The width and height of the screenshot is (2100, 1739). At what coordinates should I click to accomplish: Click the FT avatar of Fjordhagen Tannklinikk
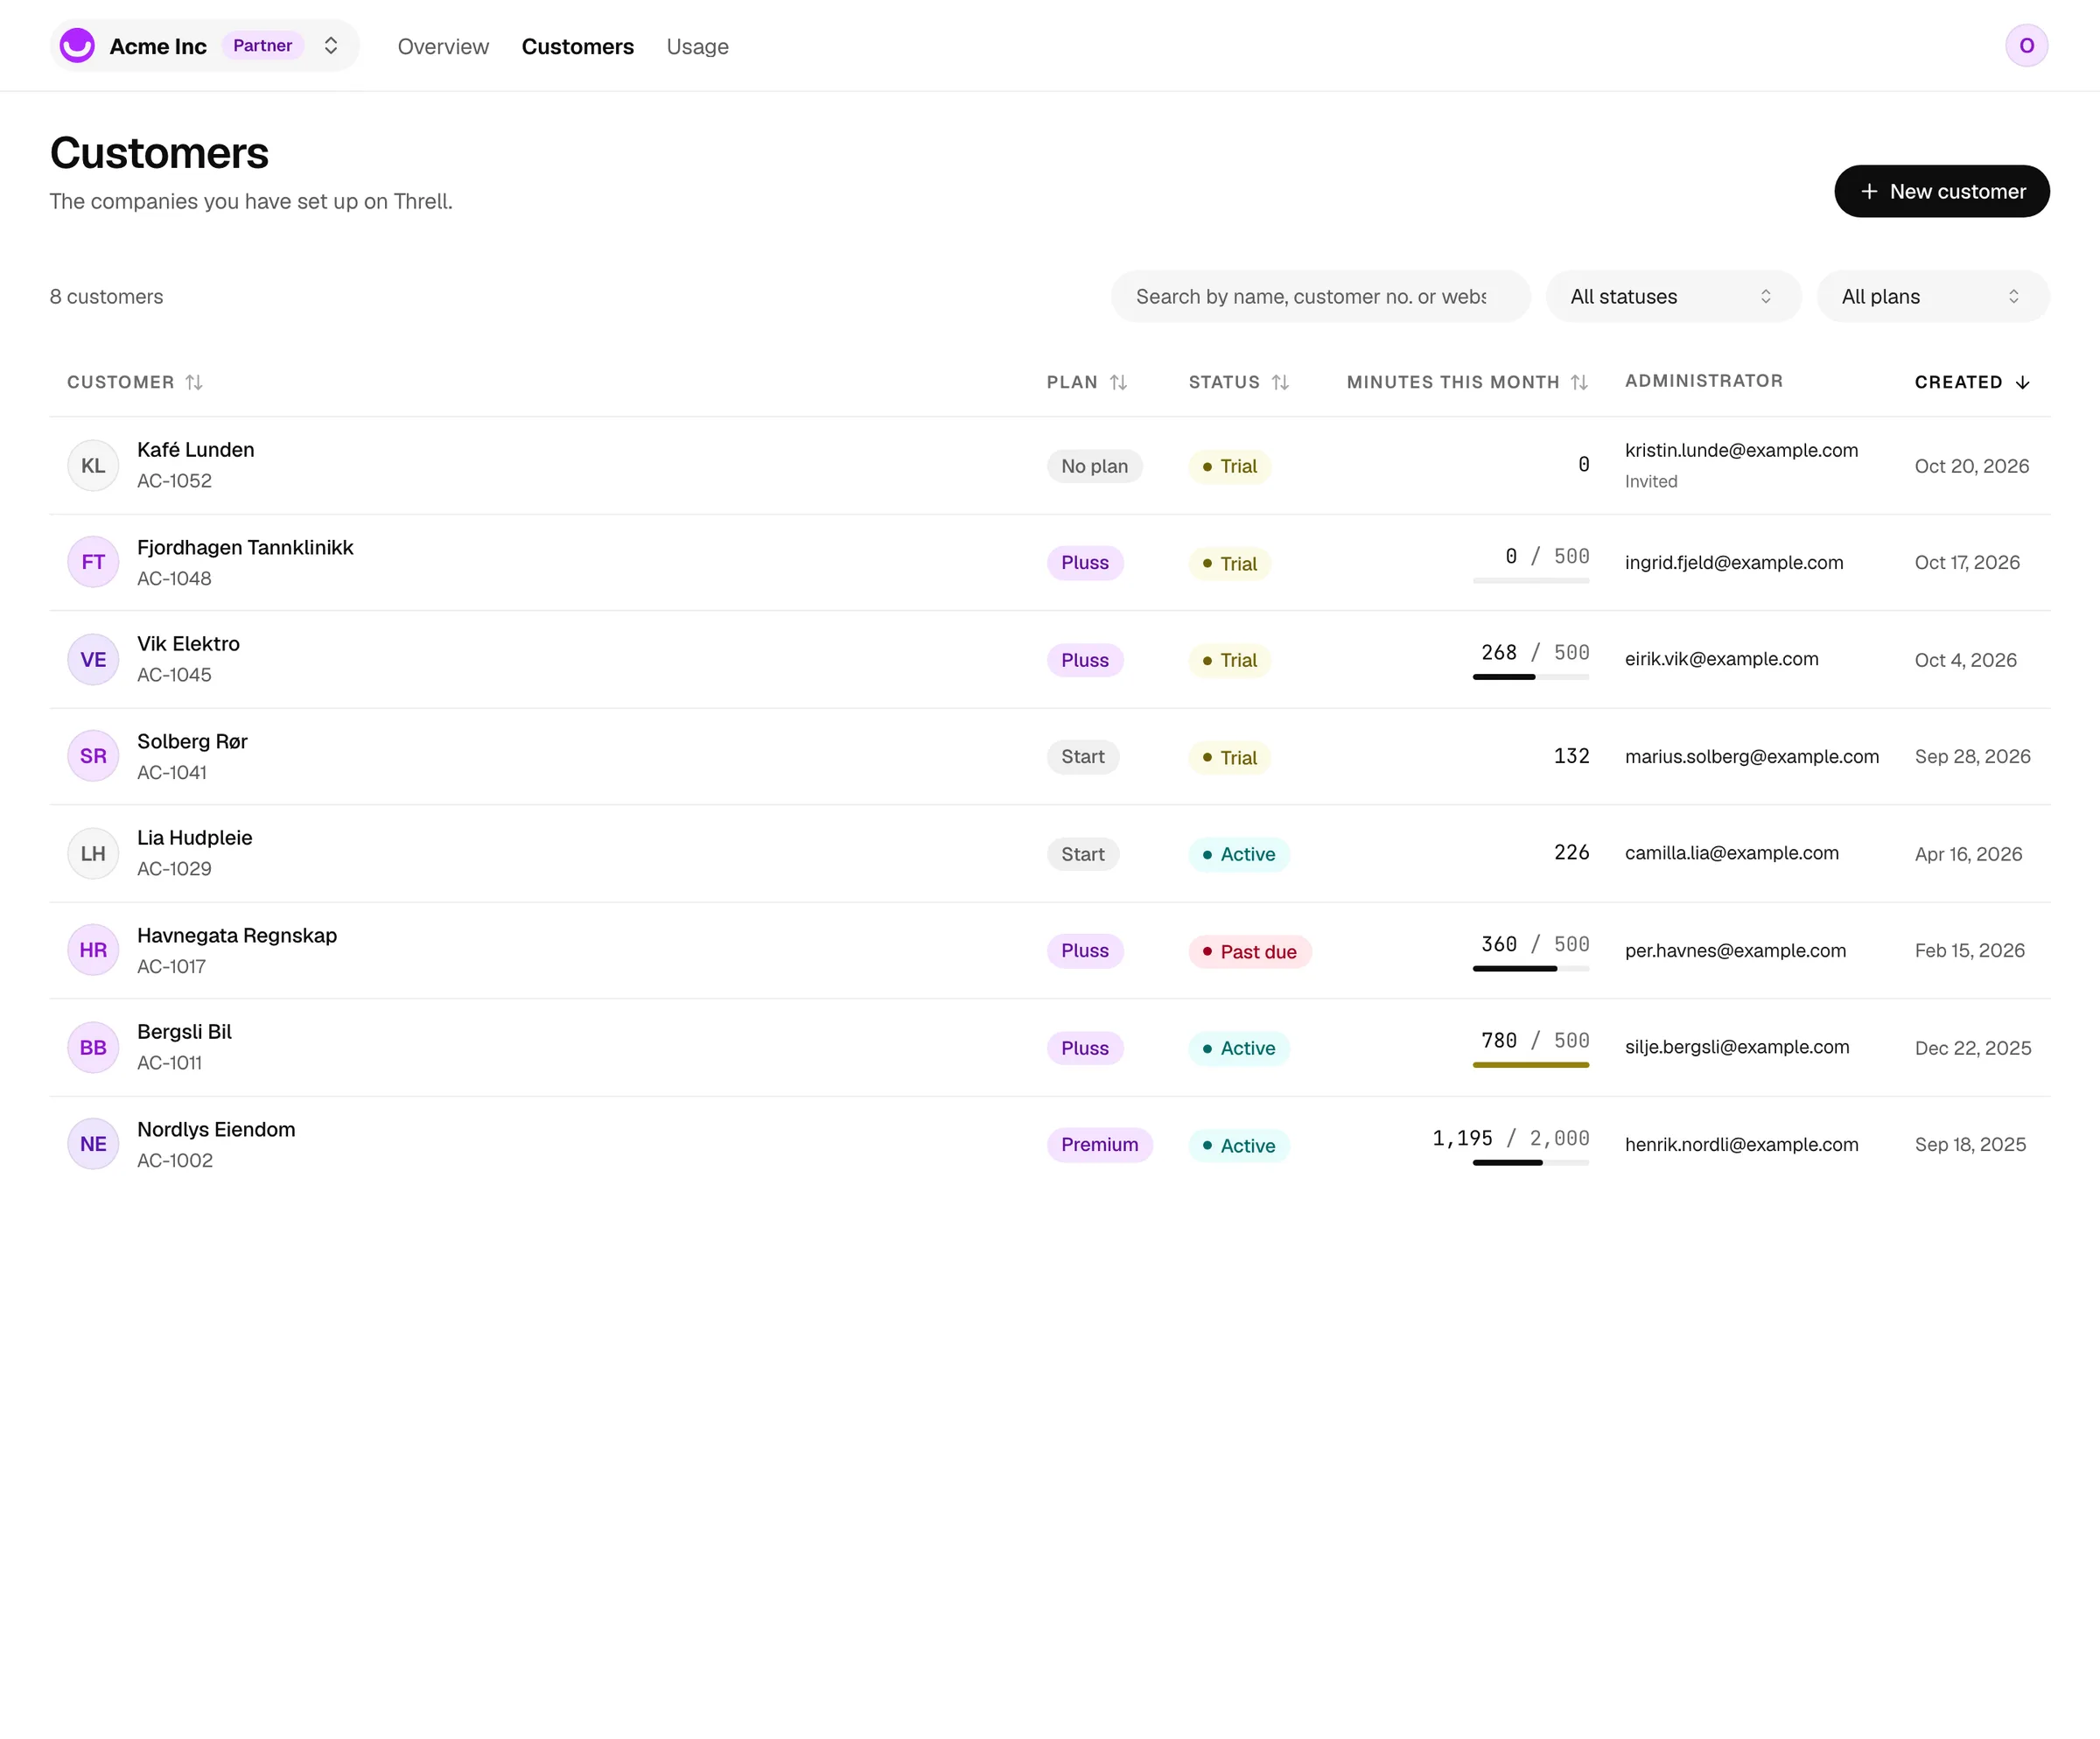pyautogui.click(x=93, y=562)
